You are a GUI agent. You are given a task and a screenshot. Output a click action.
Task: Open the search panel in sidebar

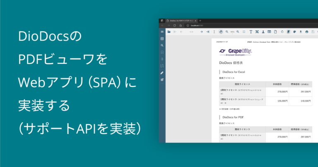pyautogui.click(x=162, y=46)
